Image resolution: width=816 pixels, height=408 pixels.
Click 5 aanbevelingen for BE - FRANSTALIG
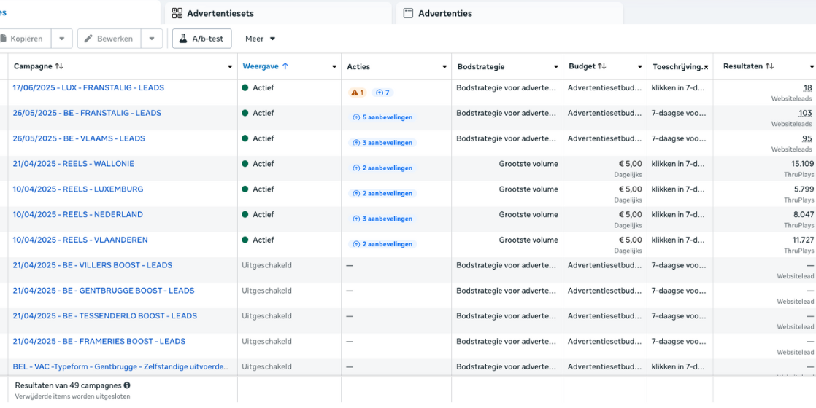pyautogui.click(x=382, y=117)
